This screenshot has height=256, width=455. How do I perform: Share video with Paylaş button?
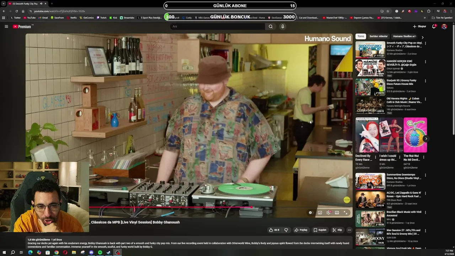301,230
